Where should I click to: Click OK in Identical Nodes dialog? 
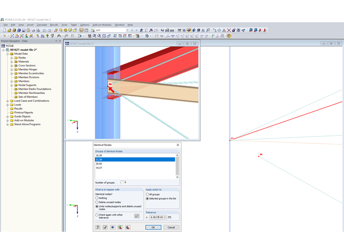153,227
